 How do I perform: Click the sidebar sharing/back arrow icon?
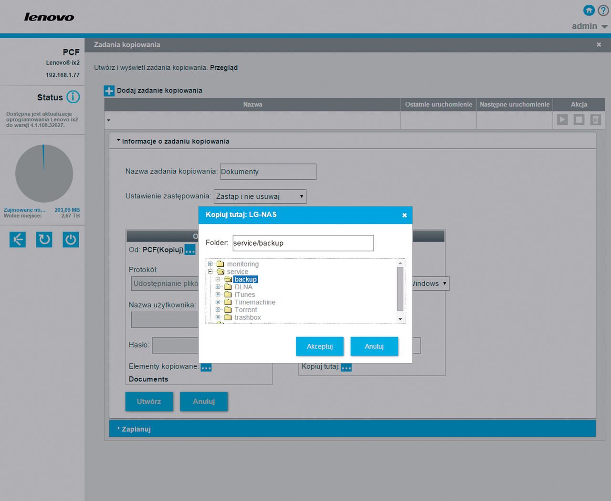pyautogui.click(x=18, y=239)
